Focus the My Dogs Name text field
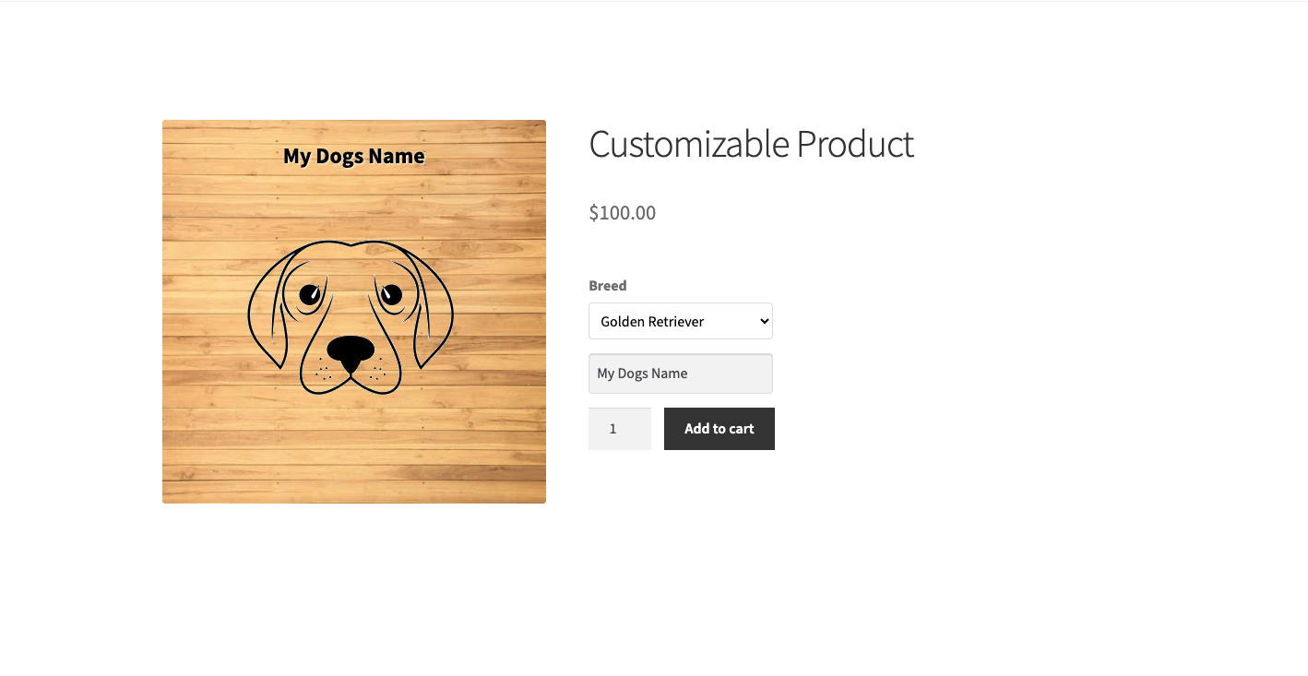Image resolution: width=1308 pixels, height=676 pixels. [681, 374]
